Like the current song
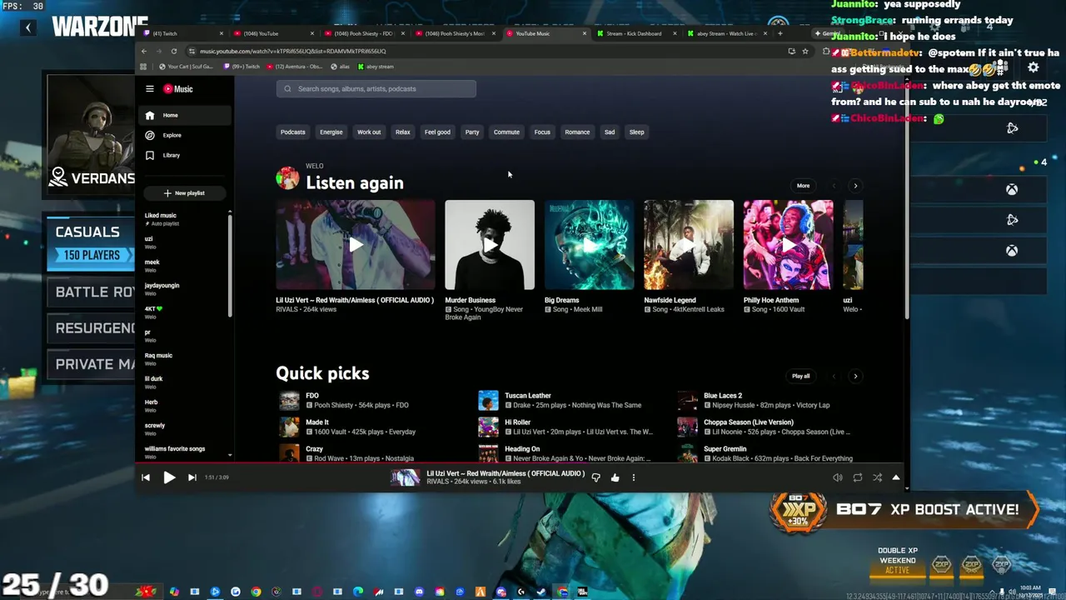1066x600 pixels. (615, 477)
